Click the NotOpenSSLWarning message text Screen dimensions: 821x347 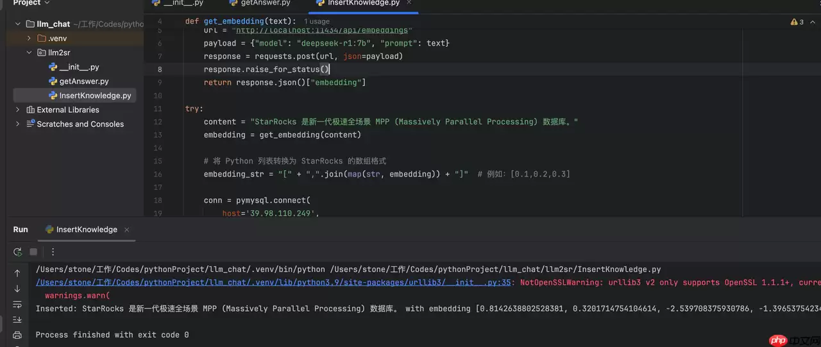[670, 282]
